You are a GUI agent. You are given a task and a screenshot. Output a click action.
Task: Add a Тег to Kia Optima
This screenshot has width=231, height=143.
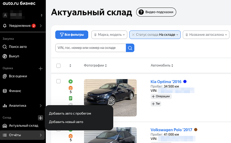coord(156,104)
